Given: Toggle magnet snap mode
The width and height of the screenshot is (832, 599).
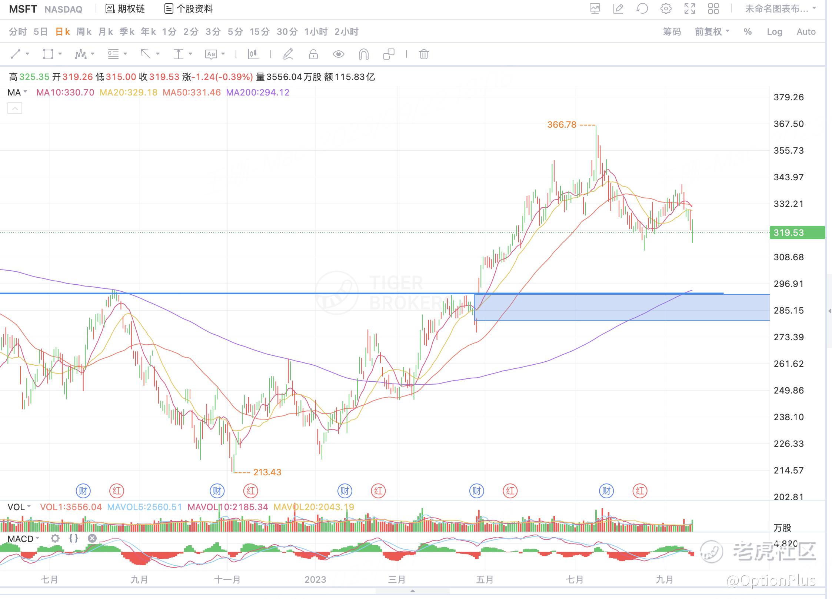Looking at the screenshot, I should click(364, 54).
